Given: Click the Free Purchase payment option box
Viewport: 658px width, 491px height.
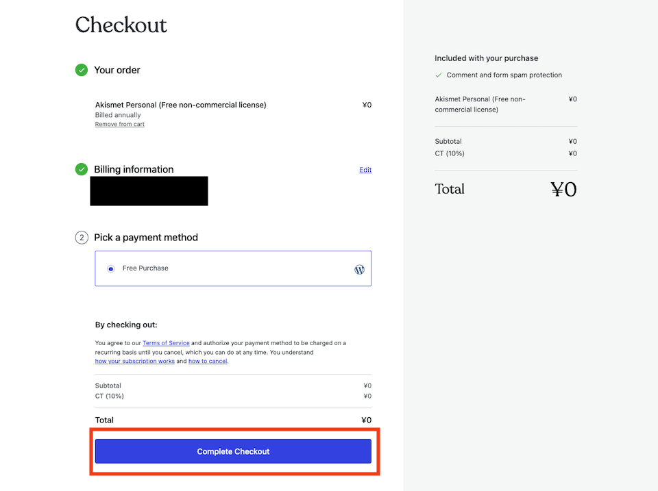Looking at the screenshot, I should click(233, 268).
